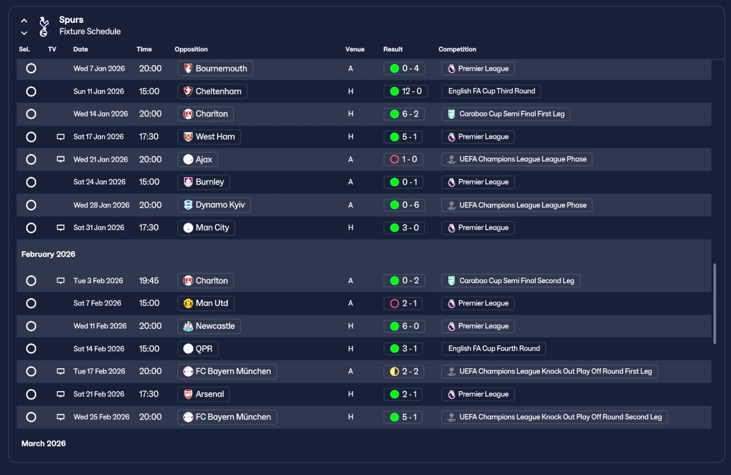Click the Champions League icon on the Dynamo Kyiv row

pos(451,205)
